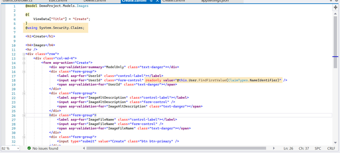Click the vertical scrollbar down arrow
The height and width of the screenshot is (153, 340).
[335, 143]
